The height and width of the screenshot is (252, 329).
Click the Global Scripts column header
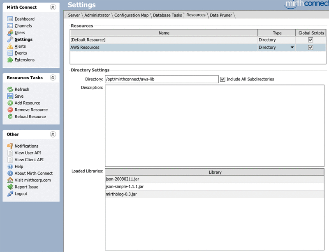(x=311, y=33)
